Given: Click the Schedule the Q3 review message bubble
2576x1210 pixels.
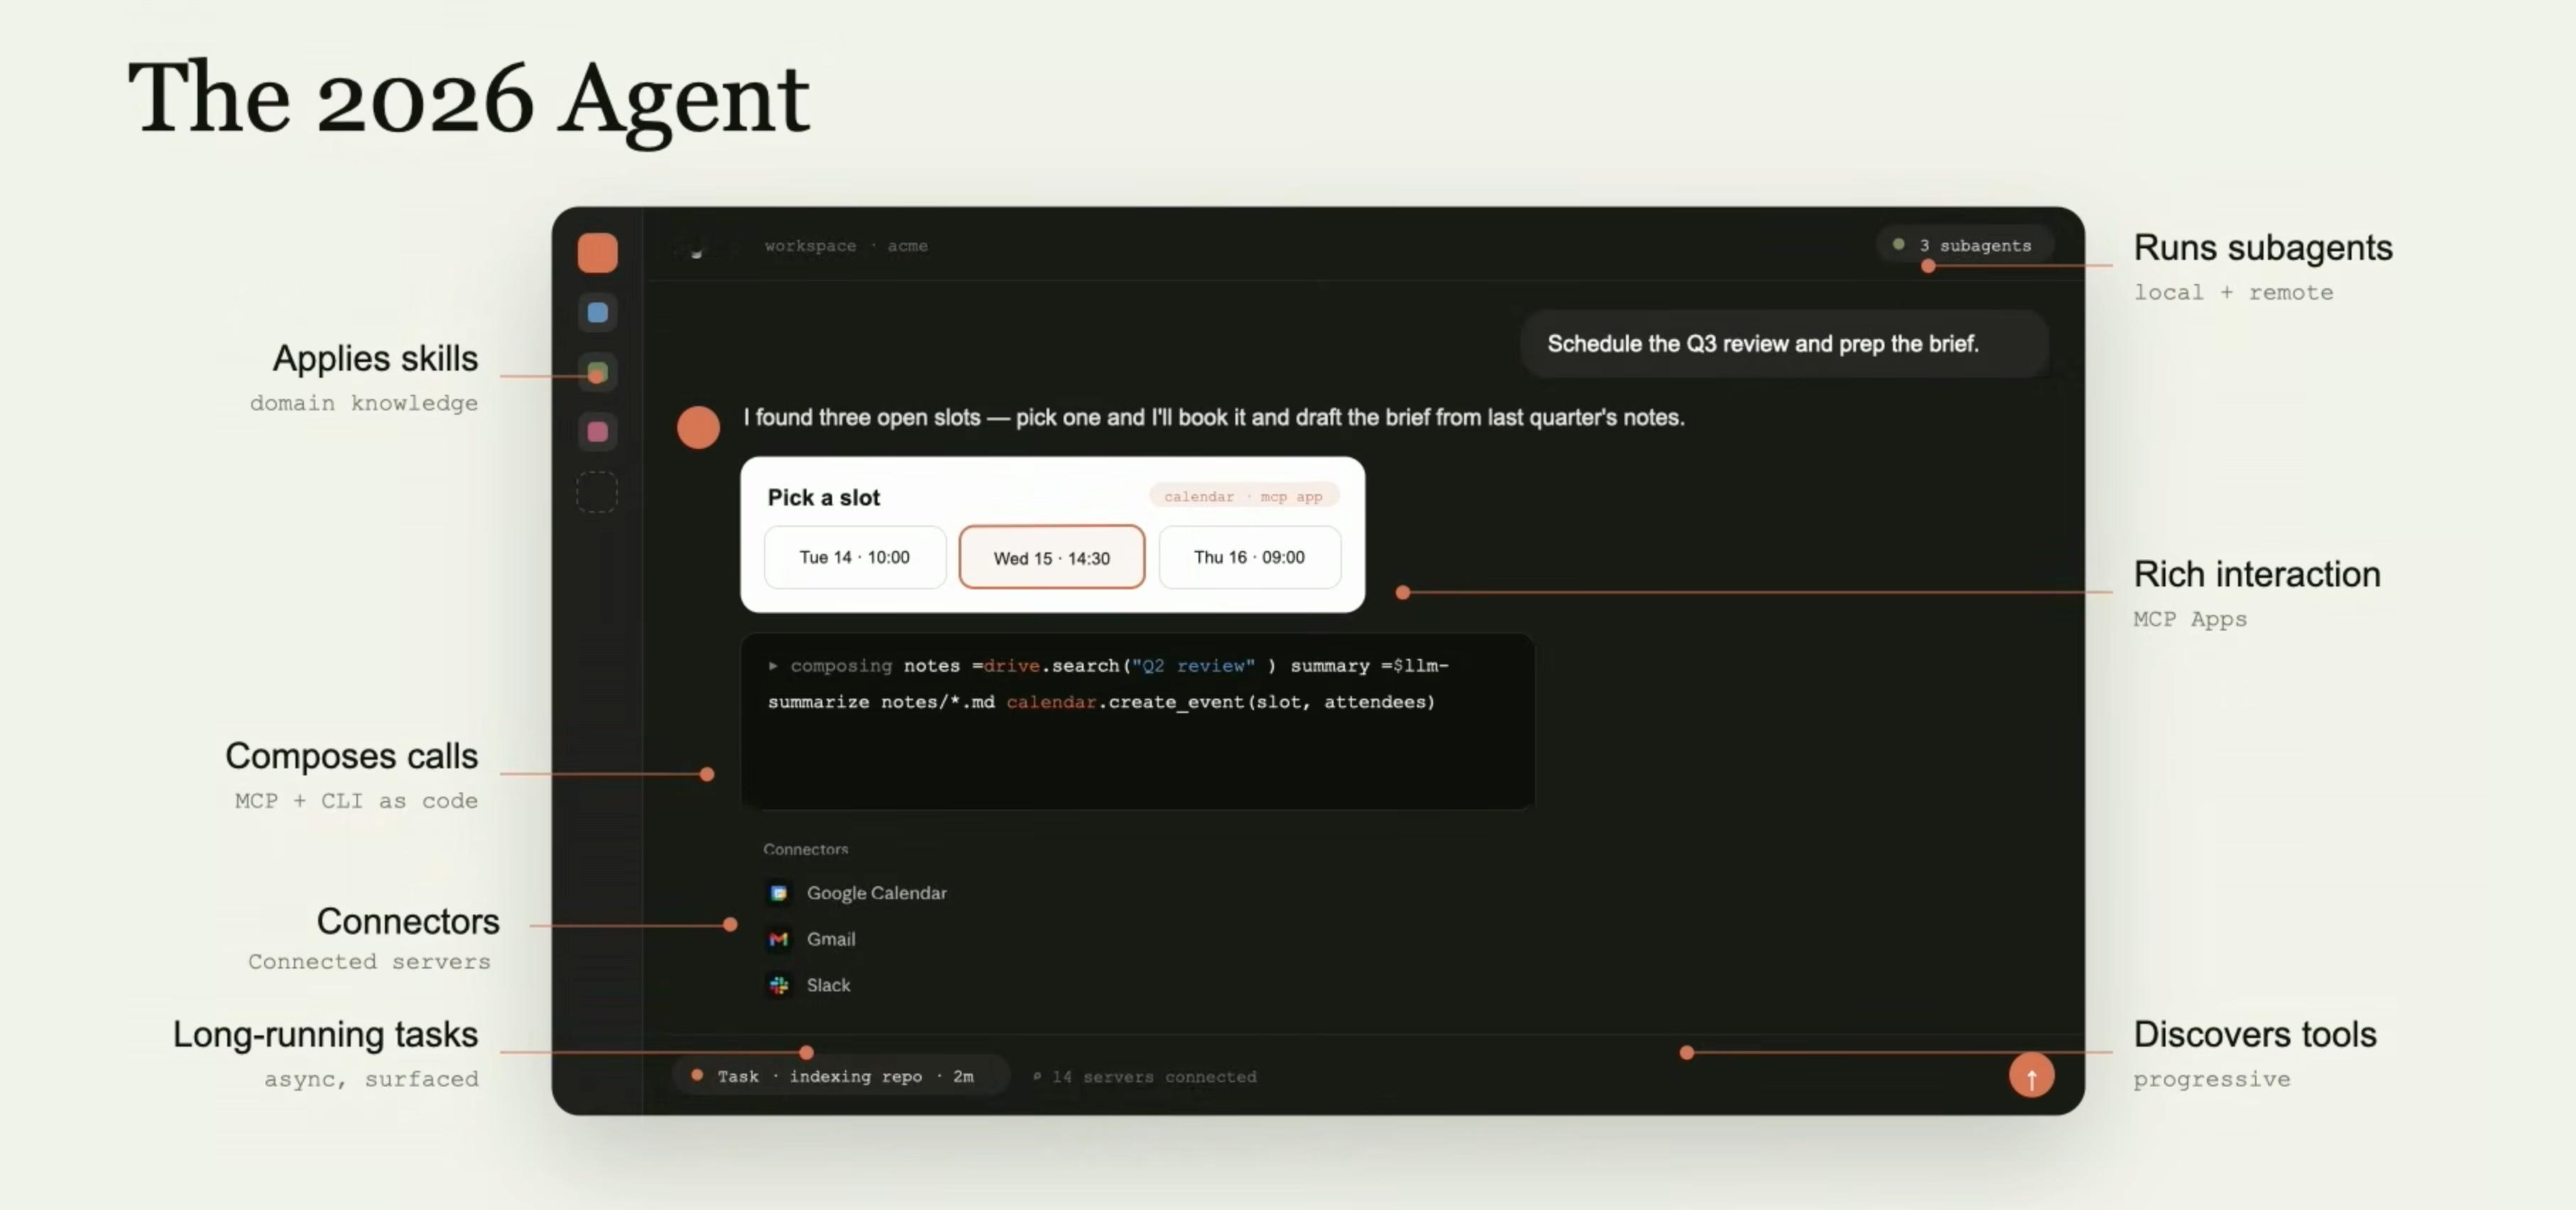Looking at the screenshot, I should coord(1762,344).
